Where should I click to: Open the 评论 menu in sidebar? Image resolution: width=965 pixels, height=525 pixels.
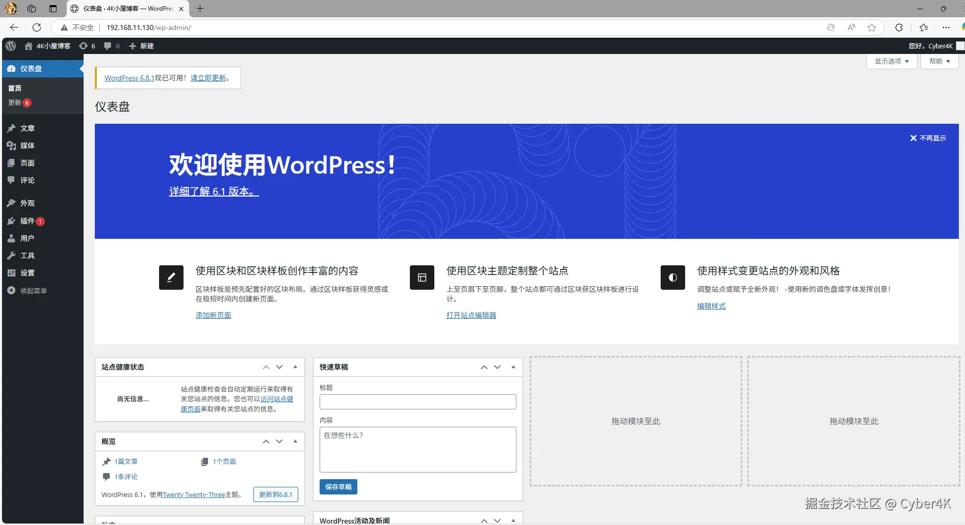pos(43,180)
